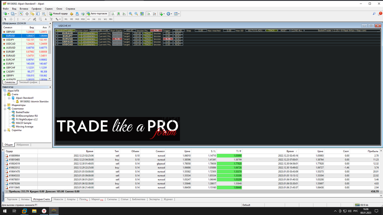The image size is (383, 215).
Task: Open a new chart from toolbar
Action: [x=5, y=14]
